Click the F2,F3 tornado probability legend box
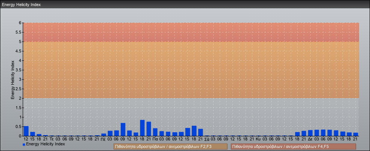Viewport: 370px width, 151px height. click(170, 146)
